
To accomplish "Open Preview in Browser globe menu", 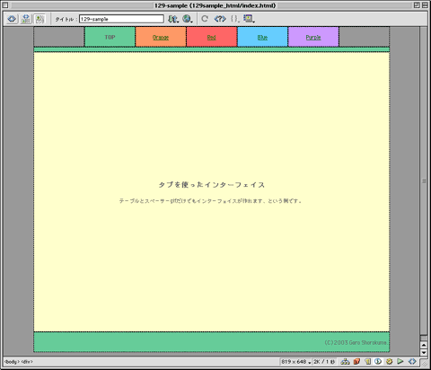I will click(188, 19).
